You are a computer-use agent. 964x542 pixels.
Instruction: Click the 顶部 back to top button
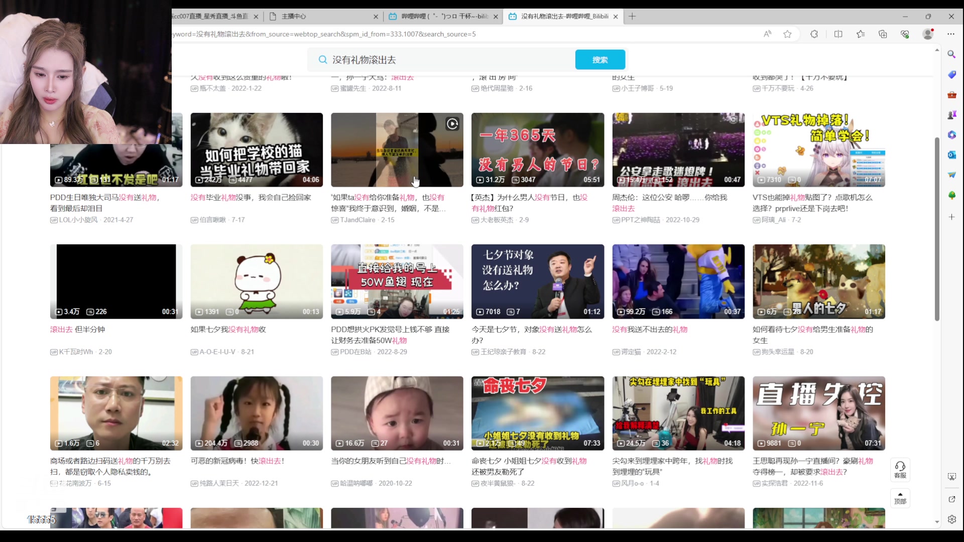coord(900,498)
